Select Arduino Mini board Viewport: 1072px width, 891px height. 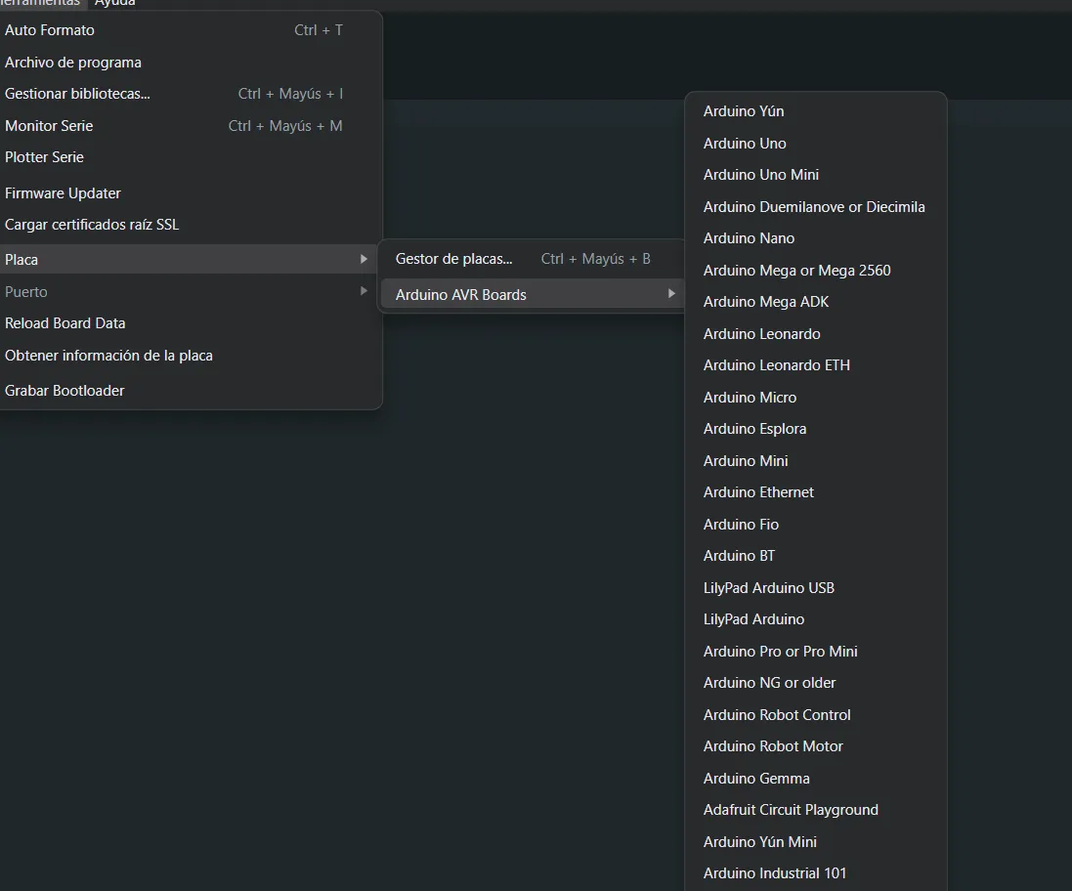pos(816,461)
